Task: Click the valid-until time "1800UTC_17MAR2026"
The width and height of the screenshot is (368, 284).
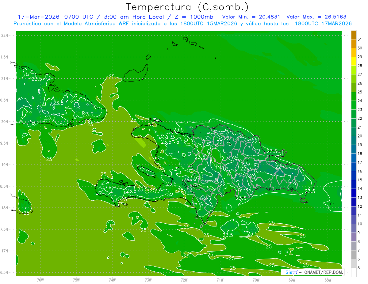Action: coord(323,24)
